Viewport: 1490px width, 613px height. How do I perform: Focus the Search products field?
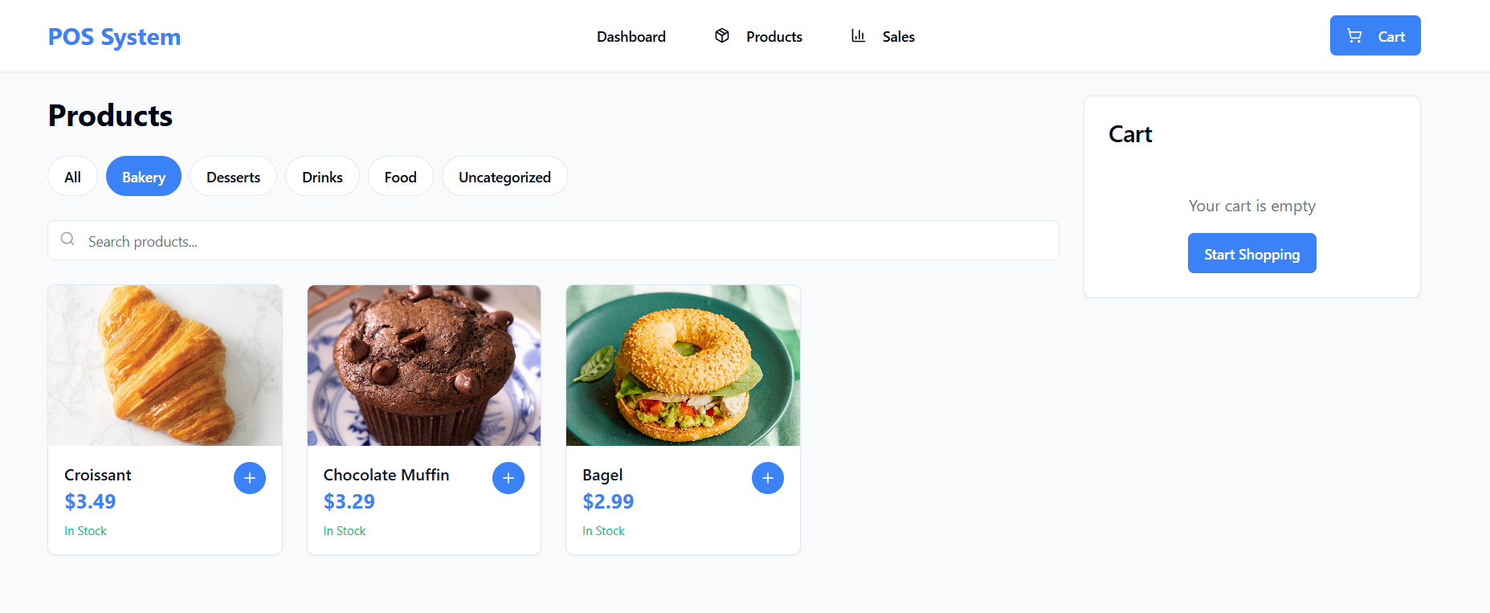coord(562,241)
